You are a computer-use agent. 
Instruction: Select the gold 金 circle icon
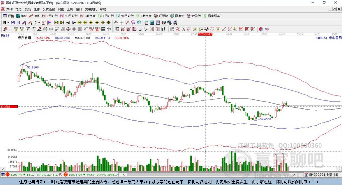tap(195, 29)
